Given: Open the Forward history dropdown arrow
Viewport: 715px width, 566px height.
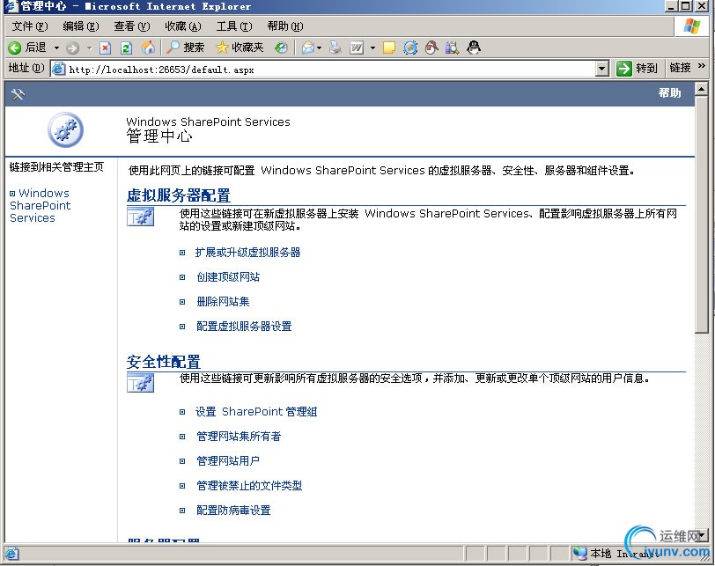Looking at the screenshot, I should (90, 48).
